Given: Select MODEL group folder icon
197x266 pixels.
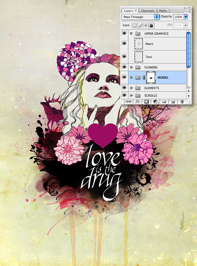Looking at the screenshot, I should point(138,78).
